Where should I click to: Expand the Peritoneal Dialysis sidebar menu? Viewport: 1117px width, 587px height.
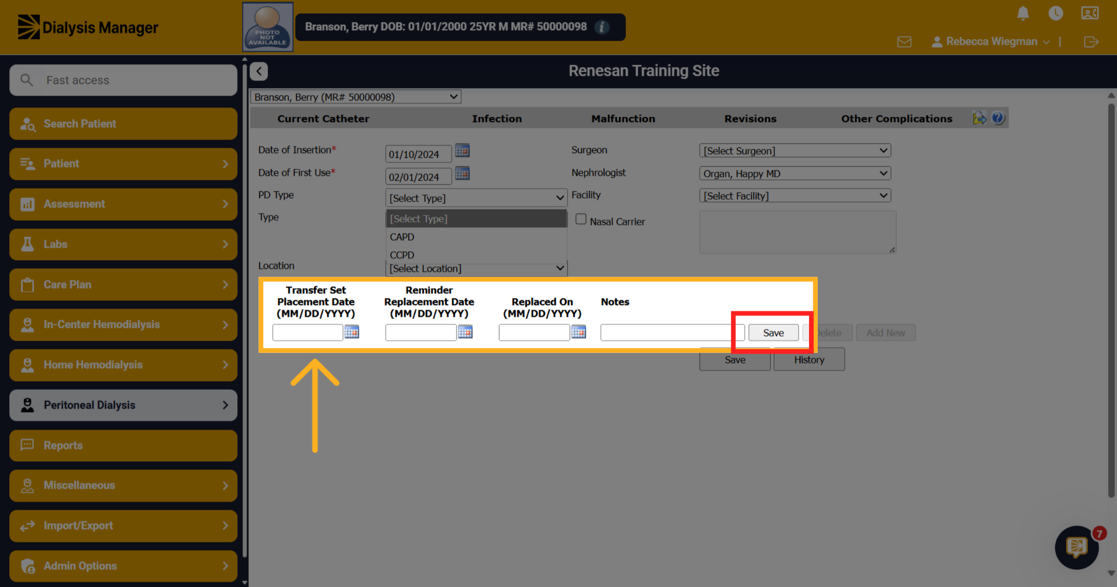point(123,405)
